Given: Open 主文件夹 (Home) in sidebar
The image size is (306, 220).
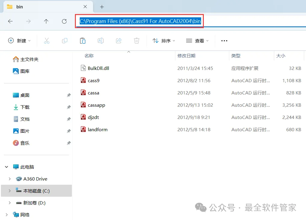Looking at the screenshot, I should [25, 59].
